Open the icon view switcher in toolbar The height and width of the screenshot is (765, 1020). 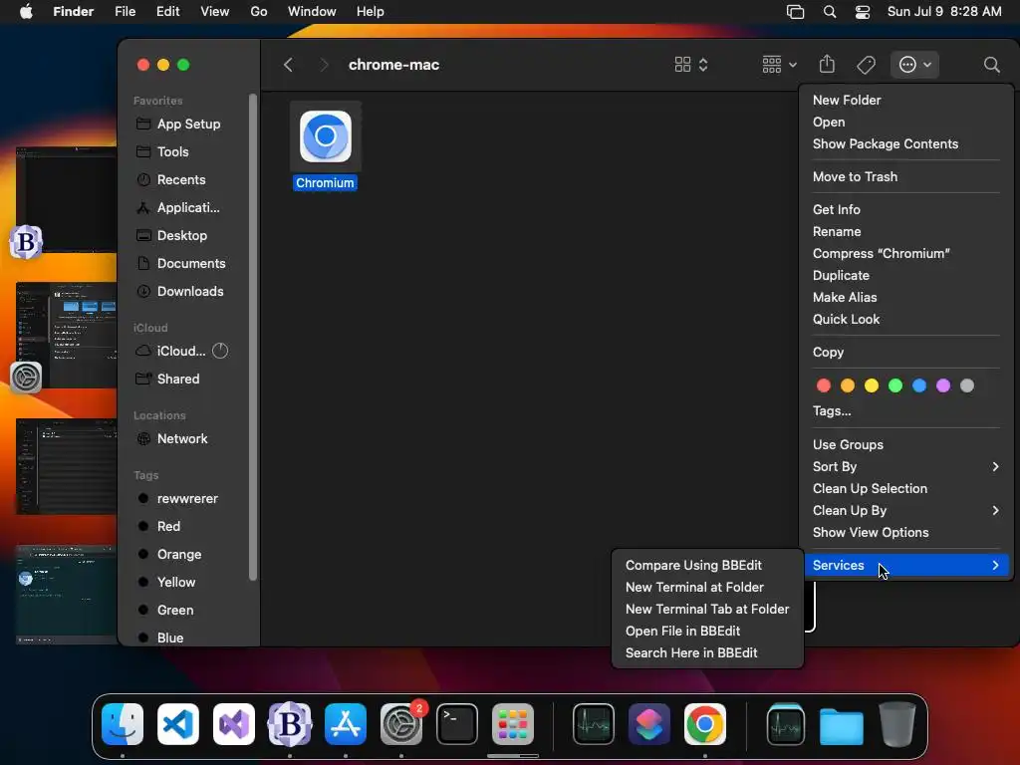coord(691,65)
